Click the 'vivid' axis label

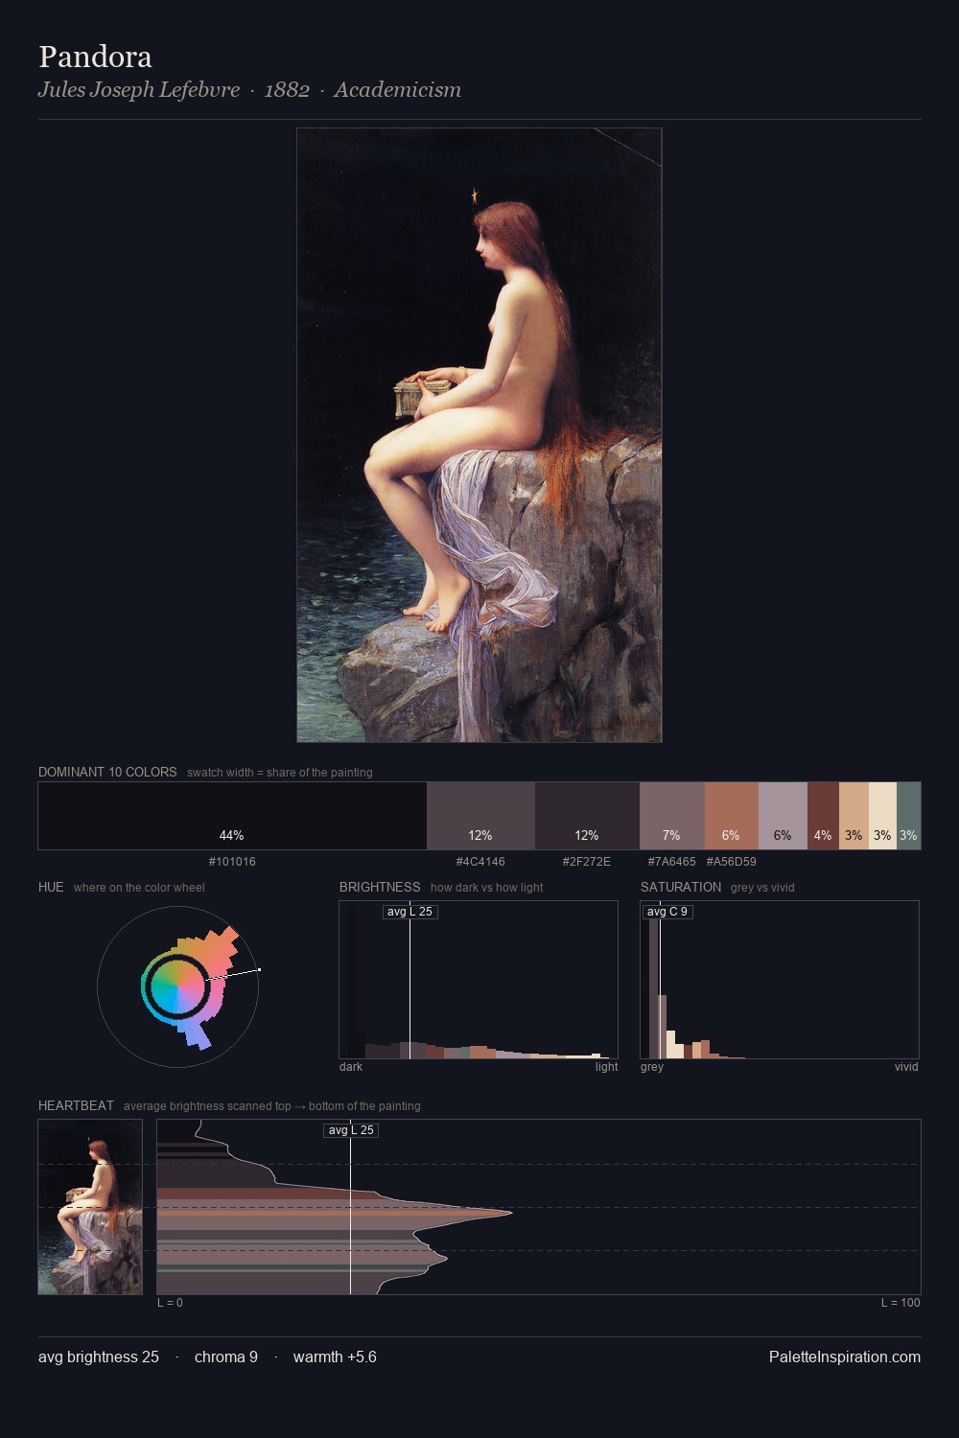(x=906, y=1067)
